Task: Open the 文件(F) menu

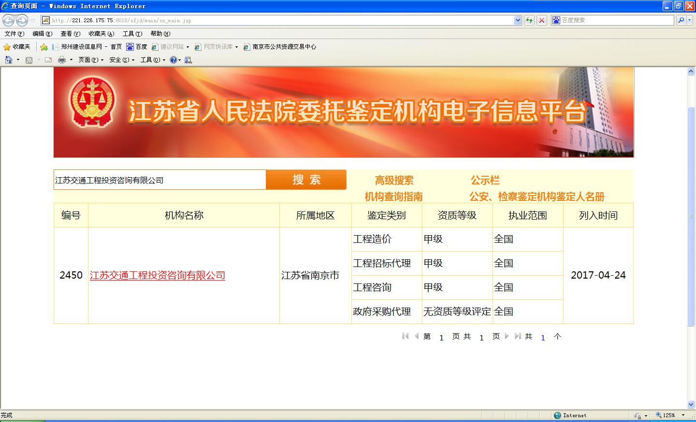Action: (x=14, y=34)
